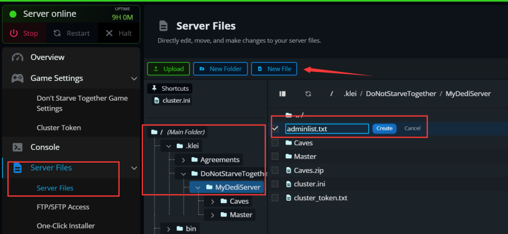Collapse the Game Settings menu chevron
This screenshot has height=234, width=508.
pyautogui.click(x=134, y=78)
